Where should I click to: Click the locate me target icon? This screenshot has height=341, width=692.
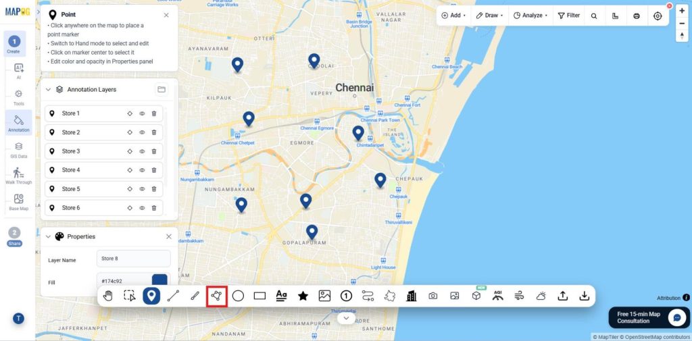coord(658,16)
